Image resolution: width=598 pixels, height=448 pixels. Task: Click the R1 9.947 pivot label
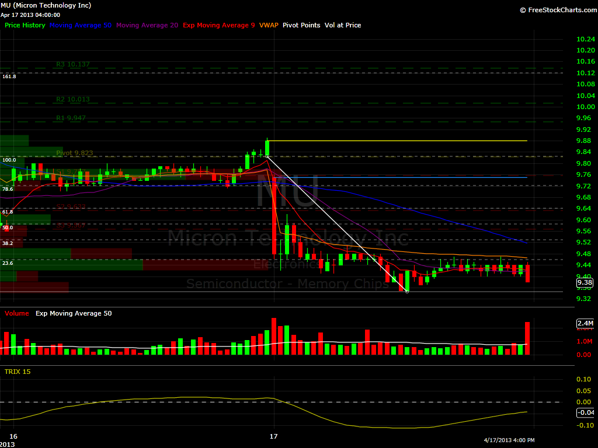click(x=71, y=118)
